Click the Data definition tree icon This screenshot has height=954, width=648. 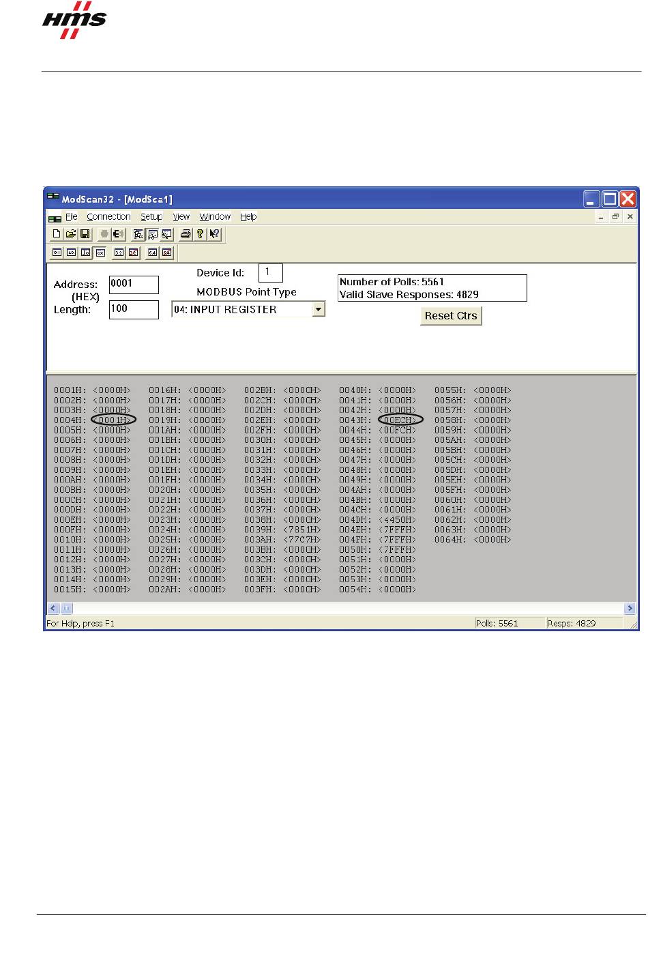[x=138, y=234]
